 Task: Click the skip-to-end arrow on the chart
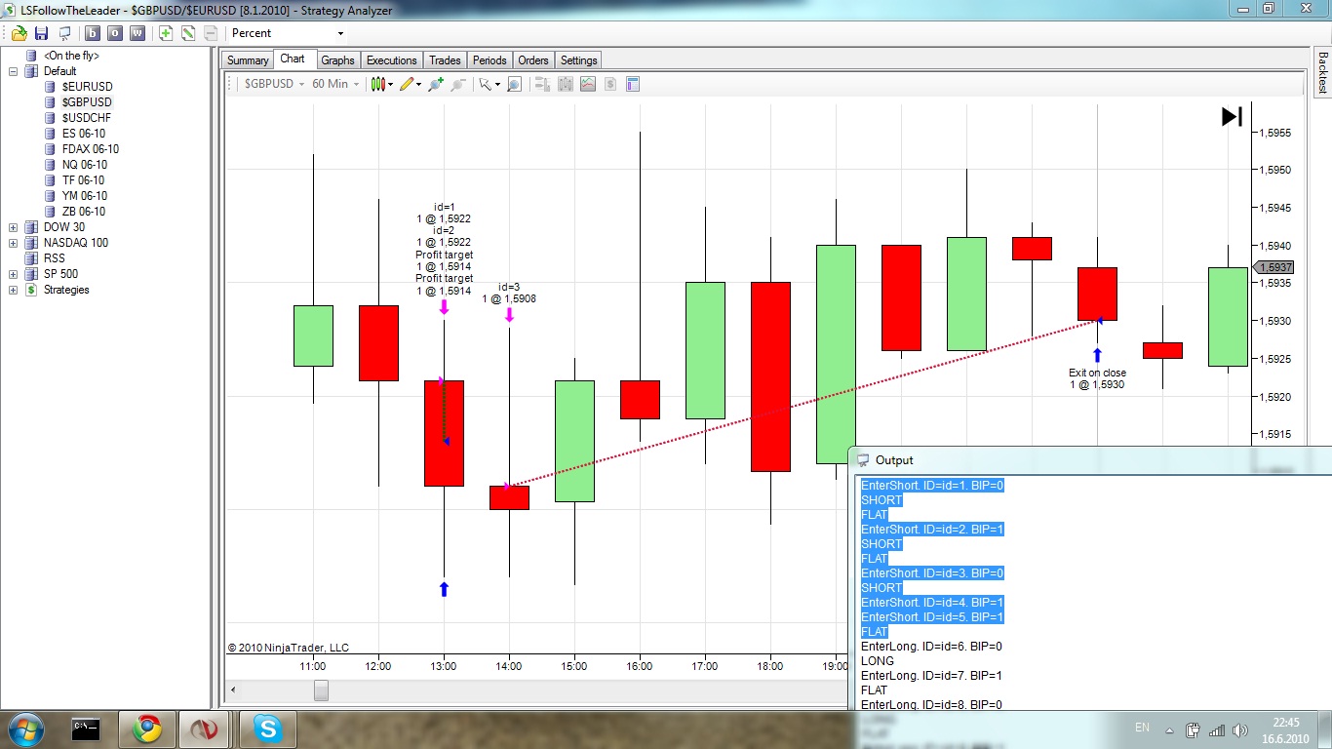pos(1232,117)
